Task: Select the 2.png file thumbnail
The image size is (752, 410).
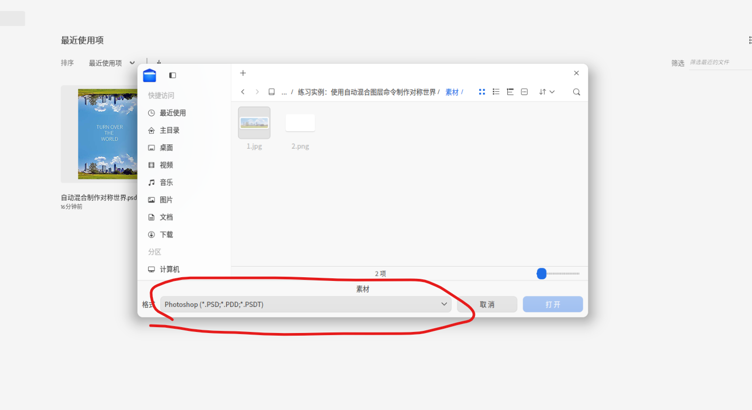Action: click(x=300, y=123)
